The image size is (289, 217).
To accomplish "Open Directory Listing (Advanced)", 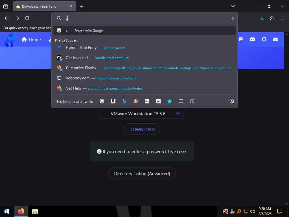I will click(142, 173).
